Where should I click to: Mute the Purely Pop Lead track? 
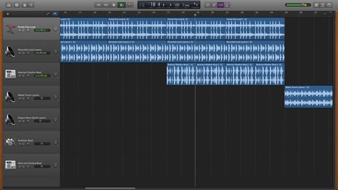tap(20, 31)
